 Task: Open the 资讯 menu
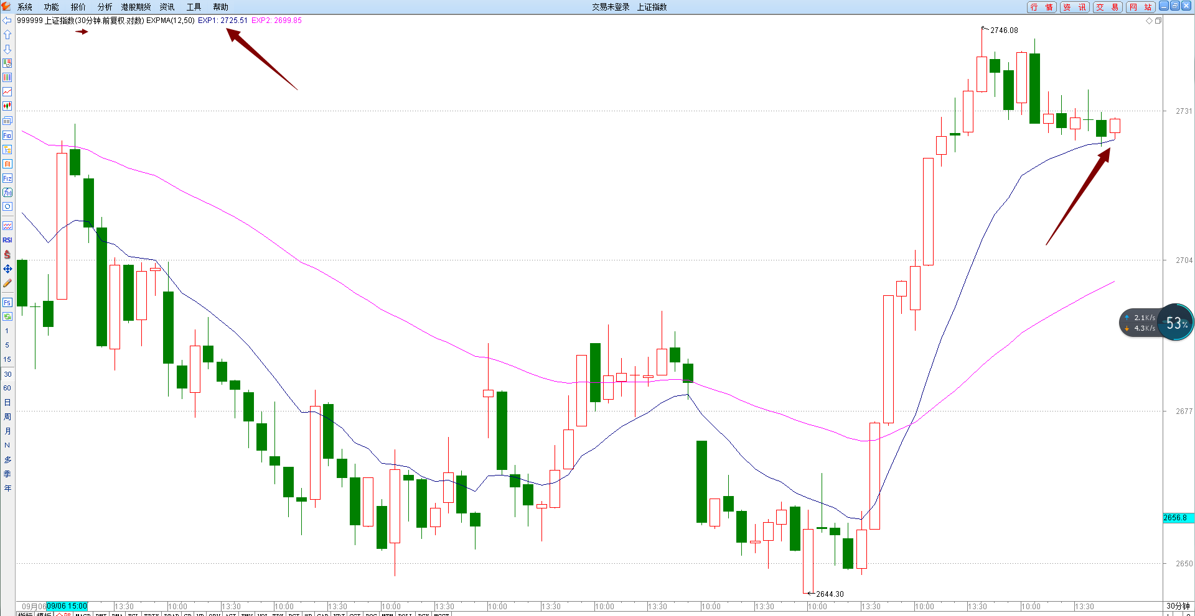pyautogui.click(x=167, y=7)
